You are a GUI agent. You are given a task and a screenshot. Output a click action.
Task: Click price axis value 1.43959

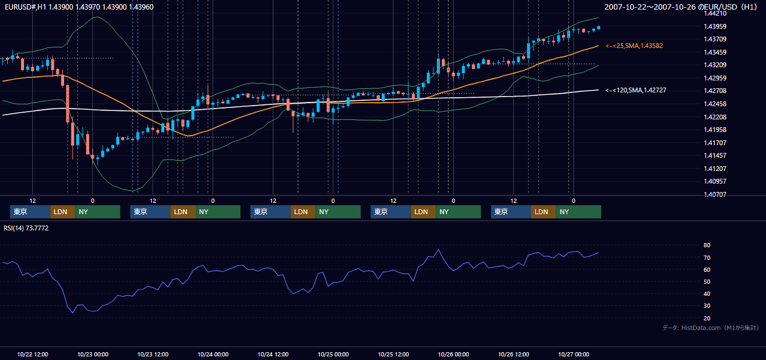[x=714, y=26]
